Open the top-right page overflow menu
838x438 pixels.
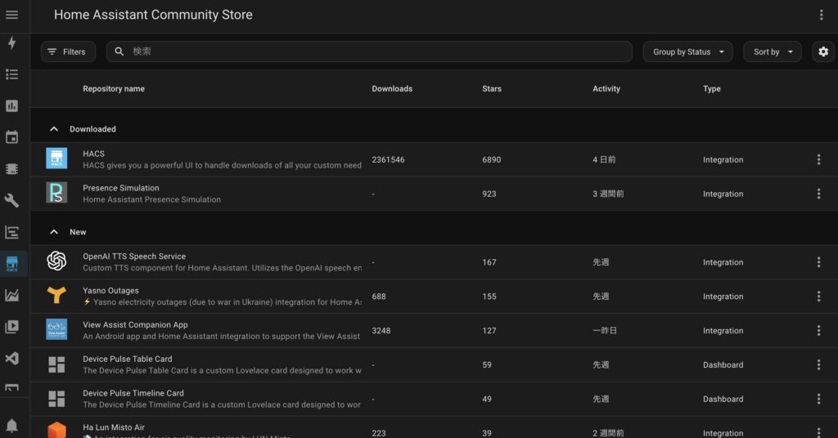click(822, 15)
